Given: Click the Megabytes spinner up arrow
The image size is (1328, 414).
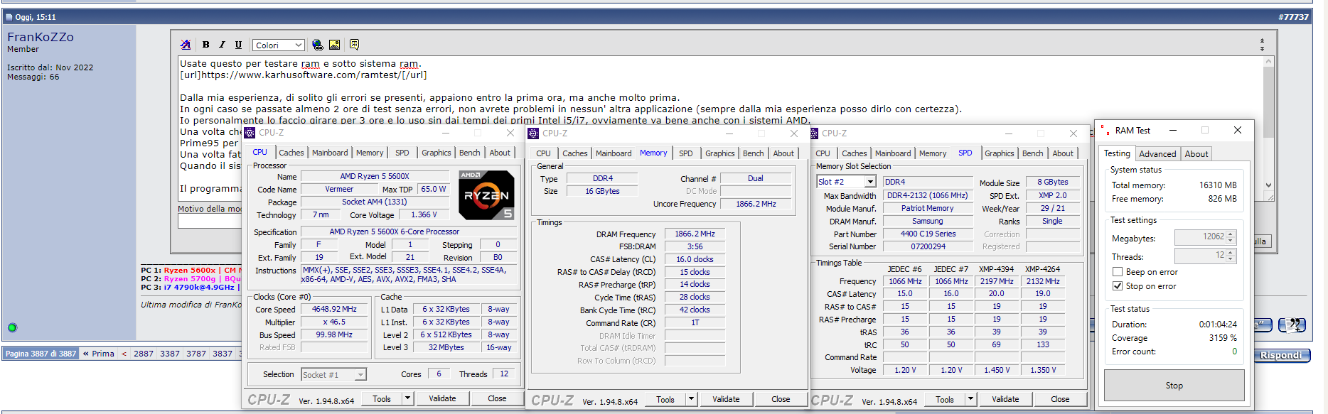Looking at the screenshot, I should click(x=1231, y=234).
